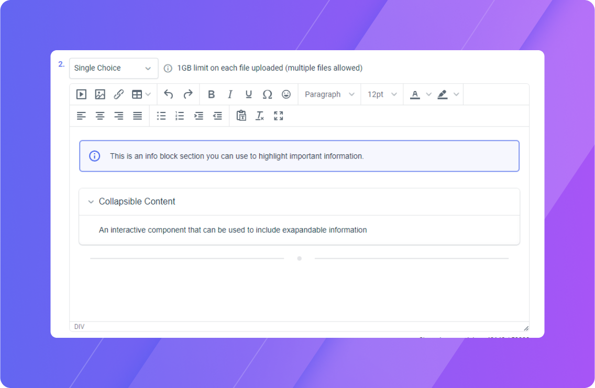The image size is (595, 388).
Task: Insert an image into the editor
Action: 100,94
